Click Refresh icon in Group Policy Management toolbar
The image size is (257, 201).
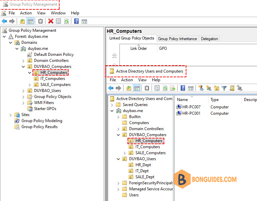click(67, 21)
